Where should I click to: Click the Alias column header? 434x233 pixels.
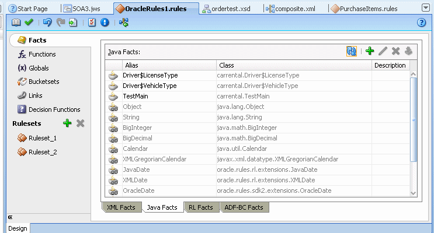click(169, 65)
